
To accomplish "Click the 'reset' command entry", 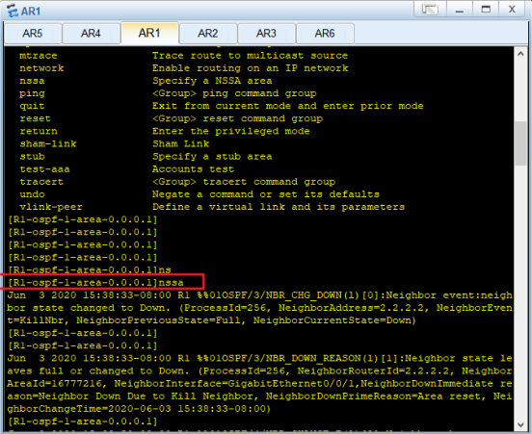I will tap(35, 118).
